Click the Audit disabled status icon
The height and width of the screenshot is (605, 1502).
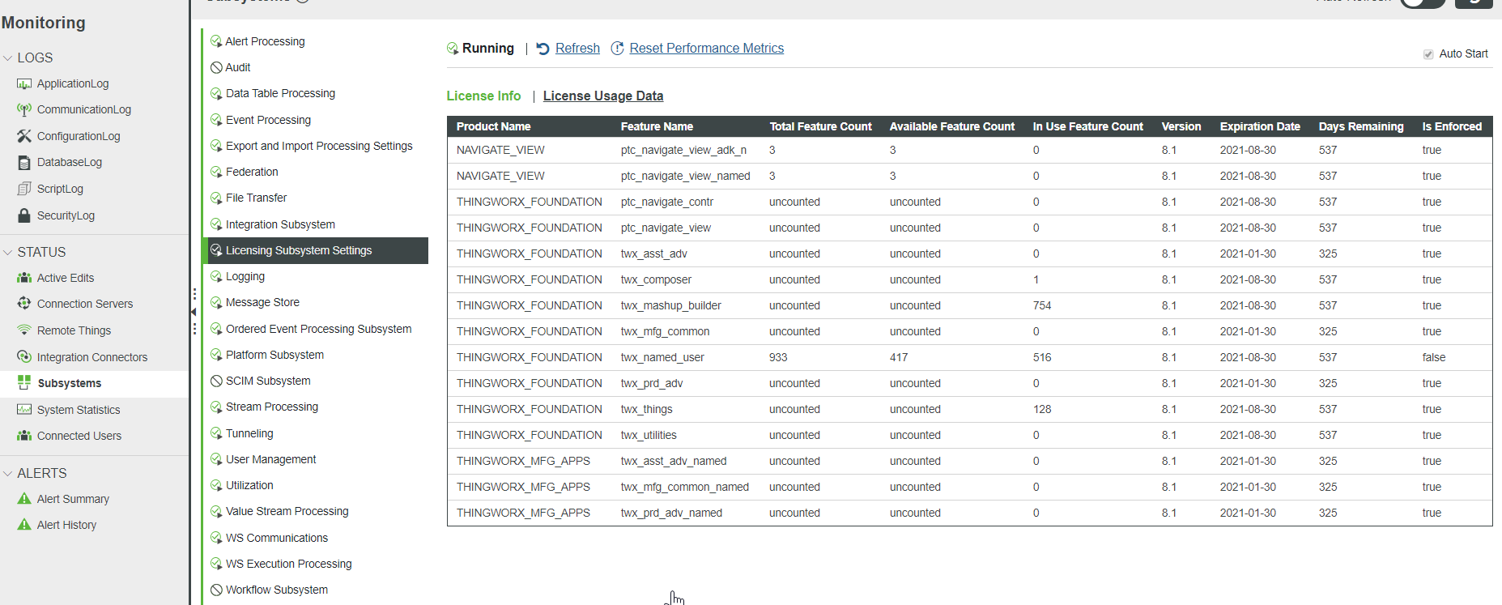pos(216,67)
